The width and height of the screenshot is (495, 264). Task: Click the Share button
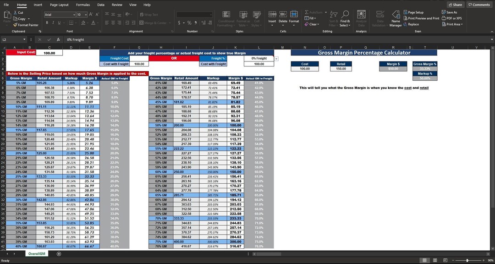(455, 5)
